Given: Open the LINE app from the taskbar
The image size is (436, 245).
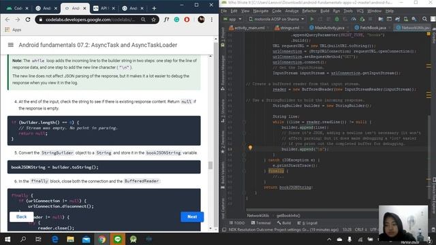Looking at the screenshot, I should coord(117,239).
